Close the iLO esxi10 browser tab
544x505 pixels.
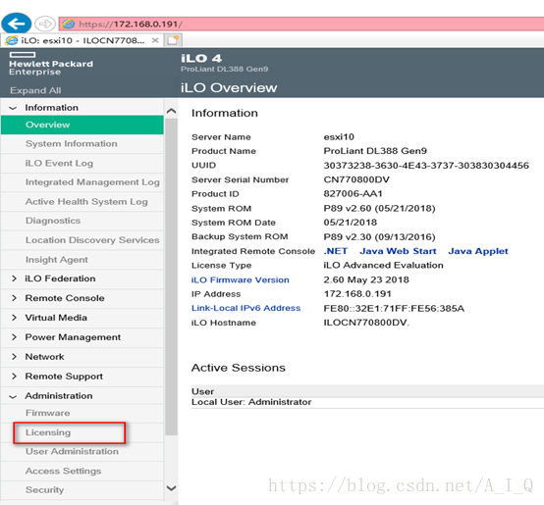click(x=155, y=40)
